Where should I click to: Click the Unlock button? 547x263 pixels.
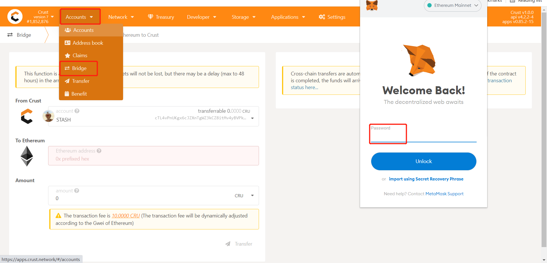(424, 161)
